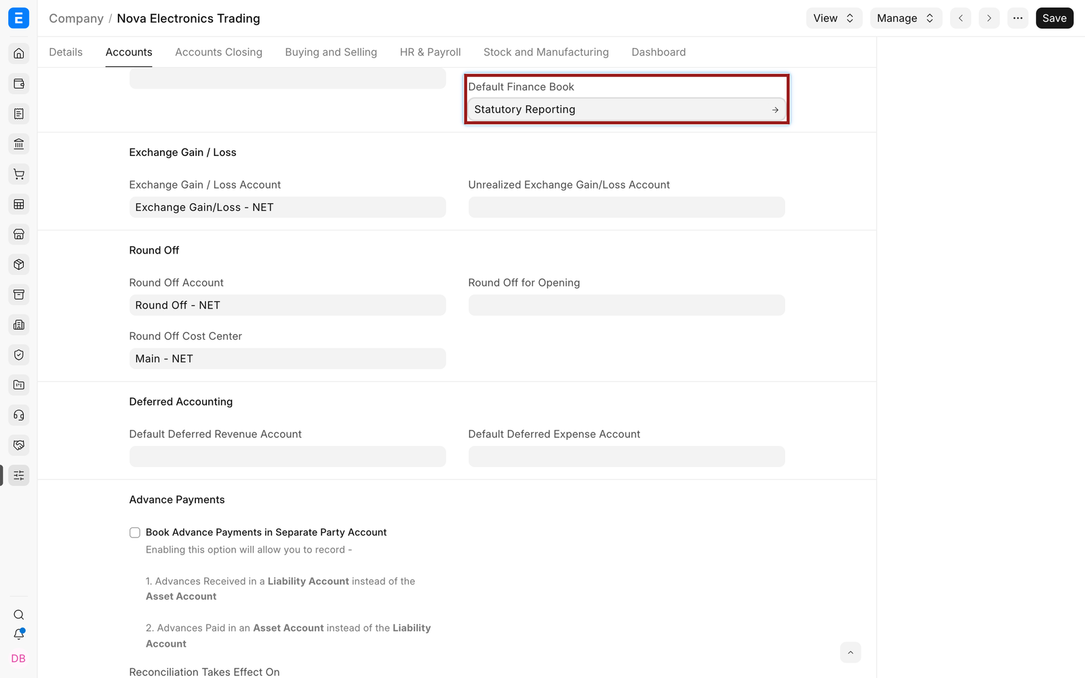Open the search icon at sidebar bottom
This screenshot has width=1085, height=678.
[19, 615]
